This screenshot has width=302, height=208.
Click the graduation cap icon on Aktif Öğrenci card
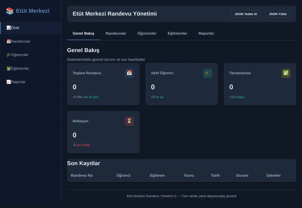[208, 73]
